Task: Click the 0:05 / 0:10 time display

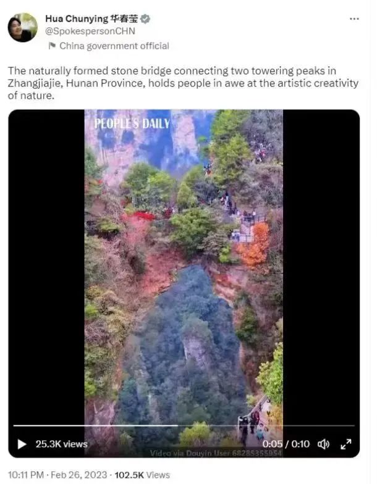Action: [x=286, y=444]
